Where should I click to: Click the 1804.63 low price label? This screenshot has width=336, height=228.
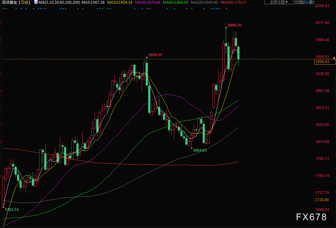click(x=200, y=150)
